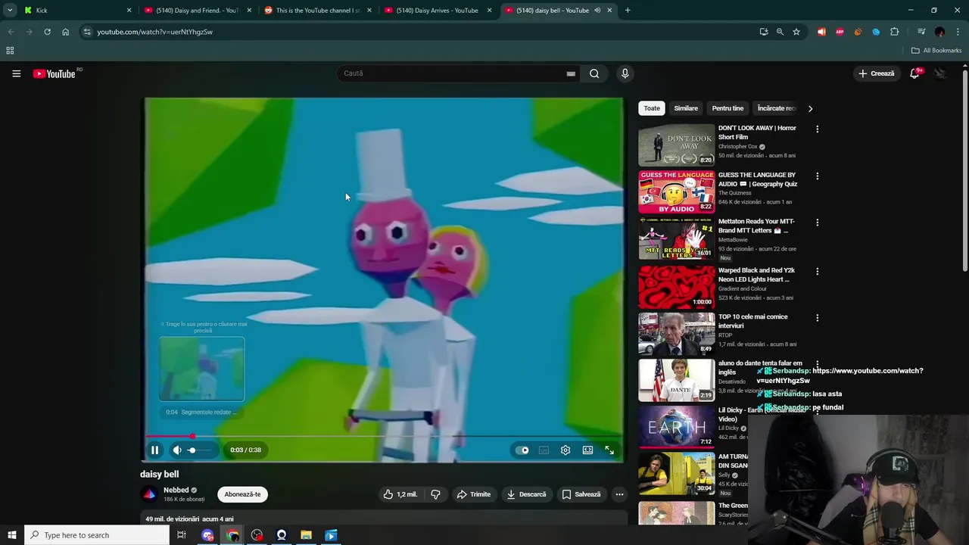Viewport: 969px width, 545px height.
Task: Click the search magnifier button
Action: coord(594,73)
